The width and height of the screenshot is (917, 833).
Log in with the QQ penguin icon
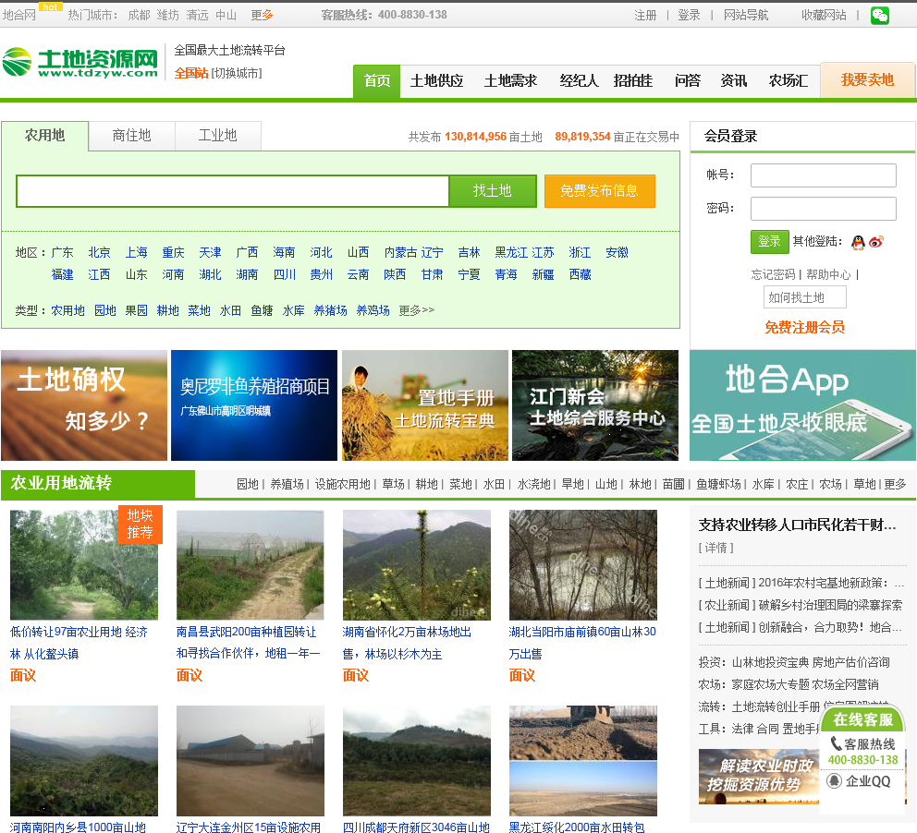(858, 242)
